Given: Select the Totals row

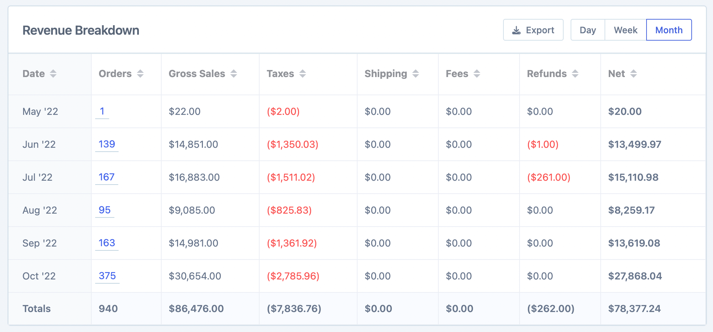Looking at the screenshot, I should [36, 309].
